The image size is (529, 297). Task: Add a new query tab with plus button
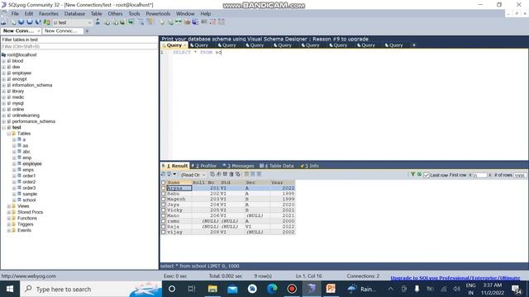(414, 45)
